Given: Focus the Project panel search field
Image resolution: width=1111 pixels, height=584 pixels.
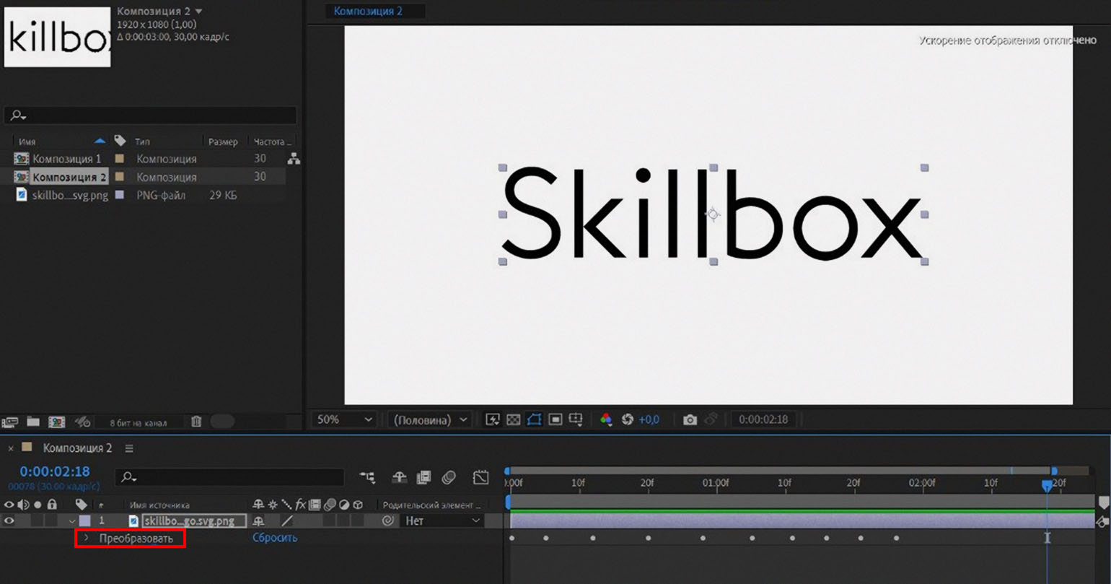Looking at the screenshot, I should (x=150, y=116).
